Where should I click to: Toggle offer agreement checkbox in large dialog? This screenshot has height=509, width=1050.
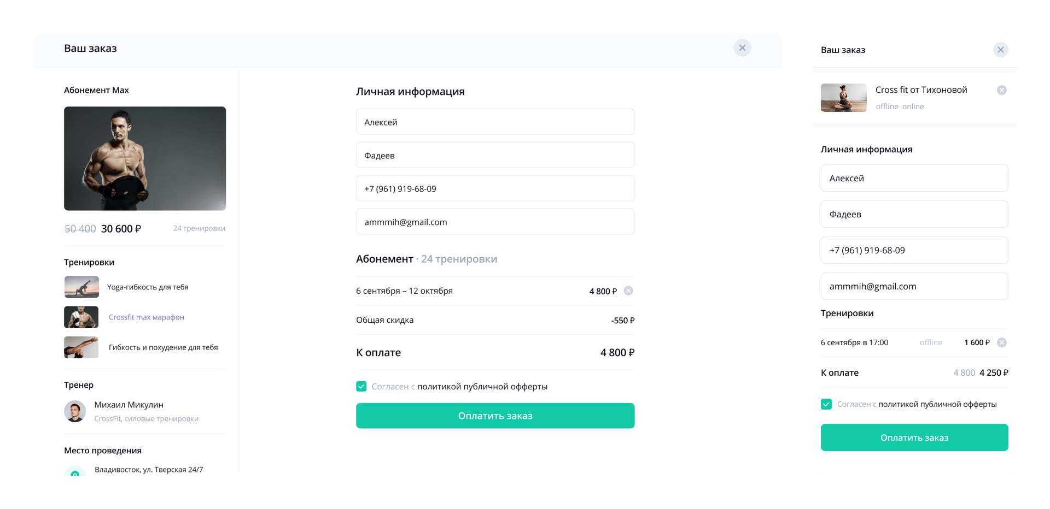(x=361, y=387)
